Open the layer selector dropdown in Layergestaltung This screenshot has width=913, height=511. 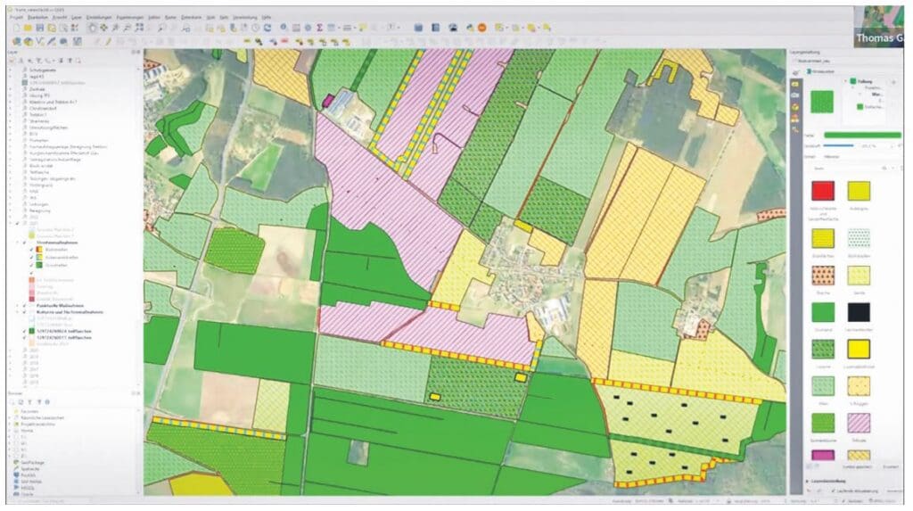point(847,61)
